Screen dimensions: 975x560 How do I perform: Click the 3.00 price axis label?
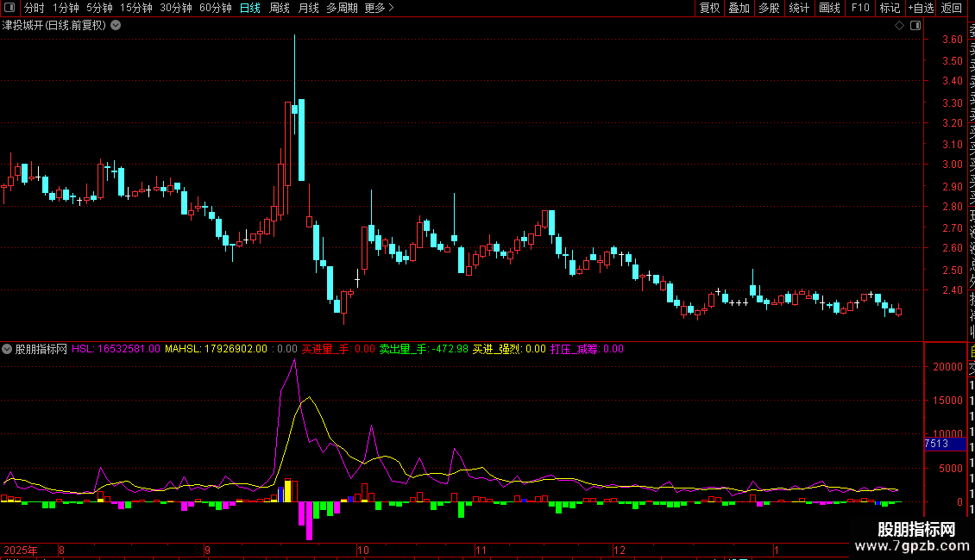click(952, 165)
